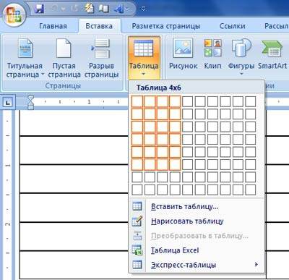289x280 pixels.
Task: Open the Рисунок picture insert tool
Action: (x=183, y=54)
